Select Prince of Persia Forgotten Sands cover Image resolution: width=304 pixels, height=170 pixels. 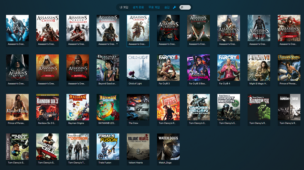pyautogui.click(x=17, y=107)
